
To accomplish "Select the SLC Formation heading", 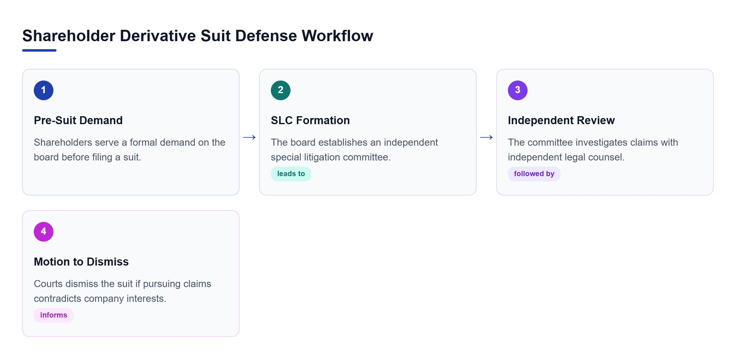I will click(310, 120).
